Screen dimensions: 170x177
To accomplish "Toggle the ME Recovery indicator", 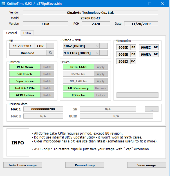I will point(78,88).
